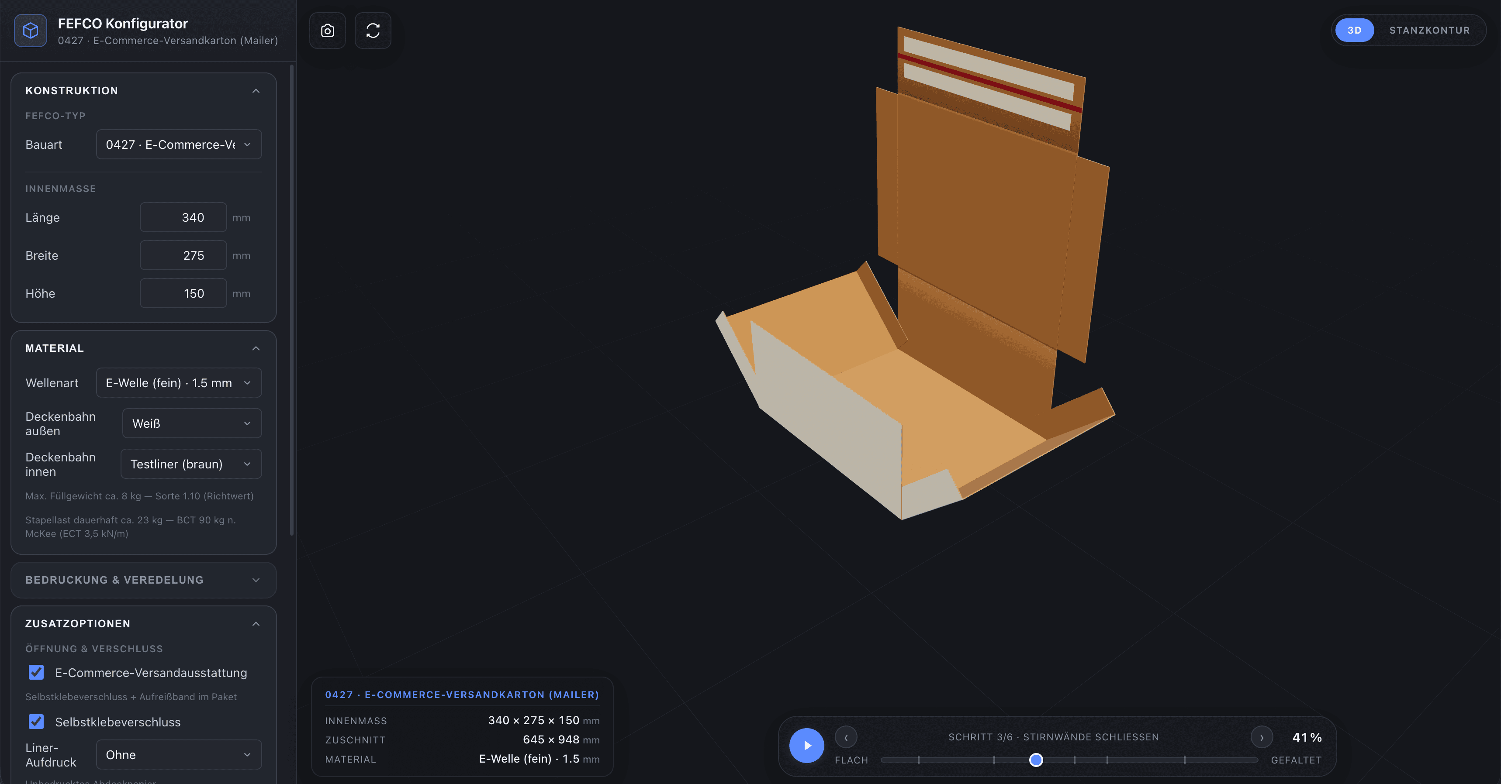This screenshot has height=784, width=1501.
Task: Click the reset view rotate icon
Action: click(373, 30)
